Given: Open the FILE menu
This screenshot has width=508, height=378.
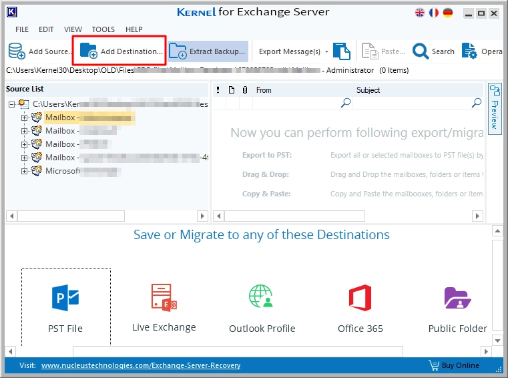Looking at the screenshot, I should click(x=22, y=29).
